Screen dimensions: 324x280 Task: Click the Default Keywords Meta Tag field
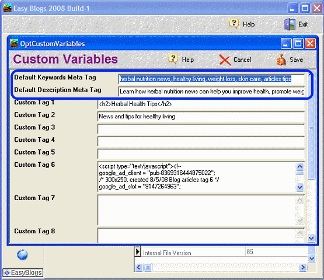pyautogui.click(x=211, y=79)
